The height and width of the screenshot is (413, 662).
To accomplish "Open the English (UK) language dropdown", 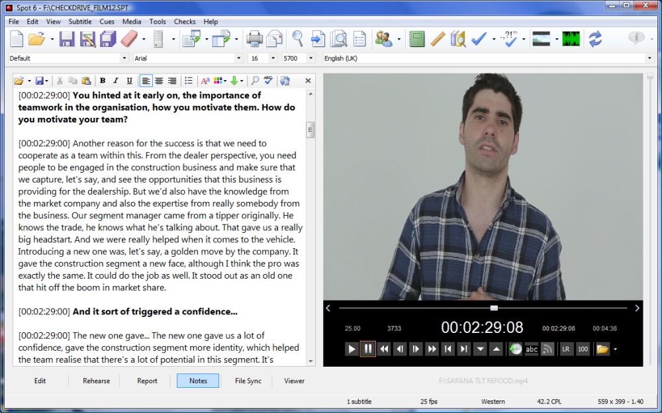I will [649, 58].
